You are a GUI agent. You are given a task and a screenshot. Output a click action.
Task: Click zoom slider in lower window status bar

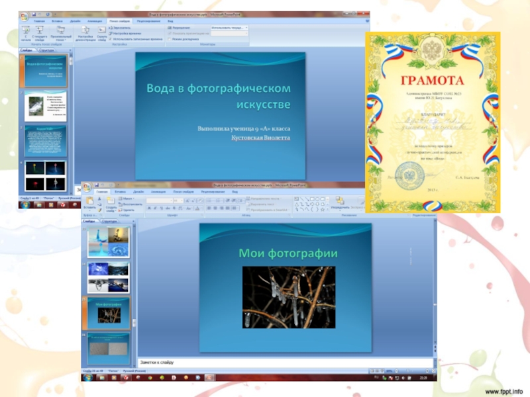click(x=411, y=371)
